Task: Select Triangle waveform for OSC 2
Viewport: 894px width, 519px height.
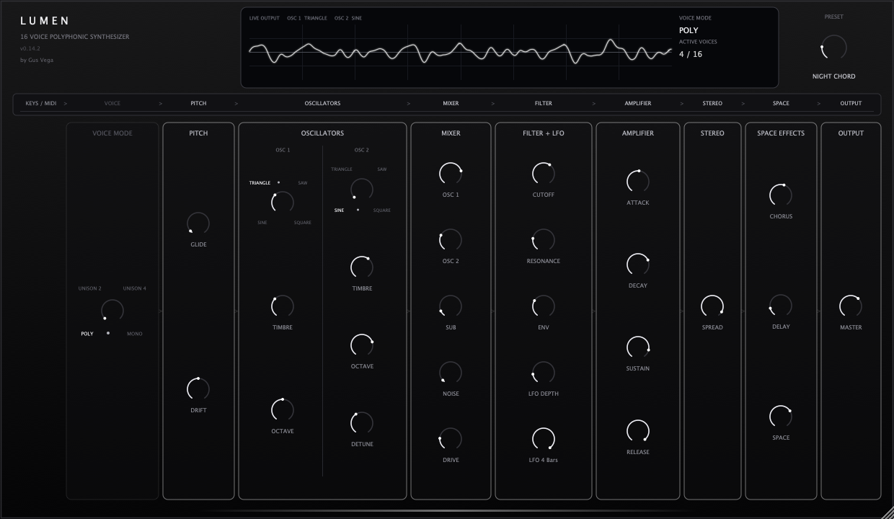Action: coord(342,169)
